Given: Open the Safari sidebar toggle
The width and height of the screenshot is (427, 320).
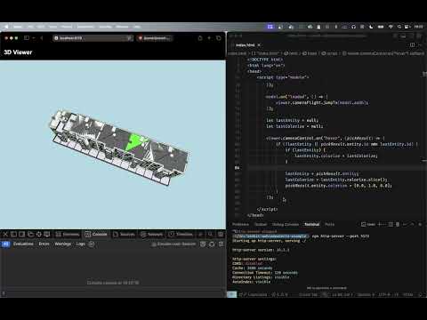Looking at the screenshot, I should tap(27, 38).
